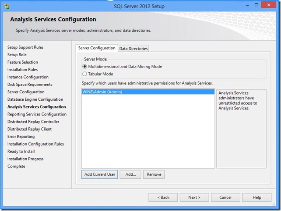Click the SQL Server setup title bar icon
This screenshot has height=211, width=281.
[7, 6]
